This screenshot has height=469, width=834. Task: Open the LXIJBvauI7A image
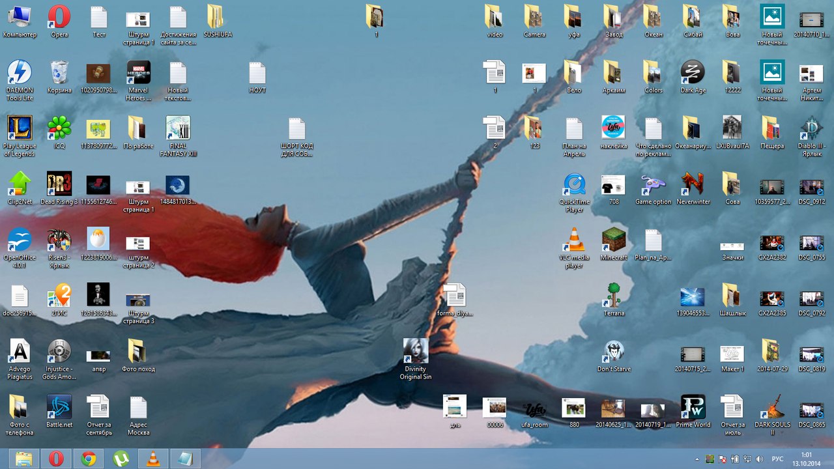pyautogui.click(x=732, y=132)
